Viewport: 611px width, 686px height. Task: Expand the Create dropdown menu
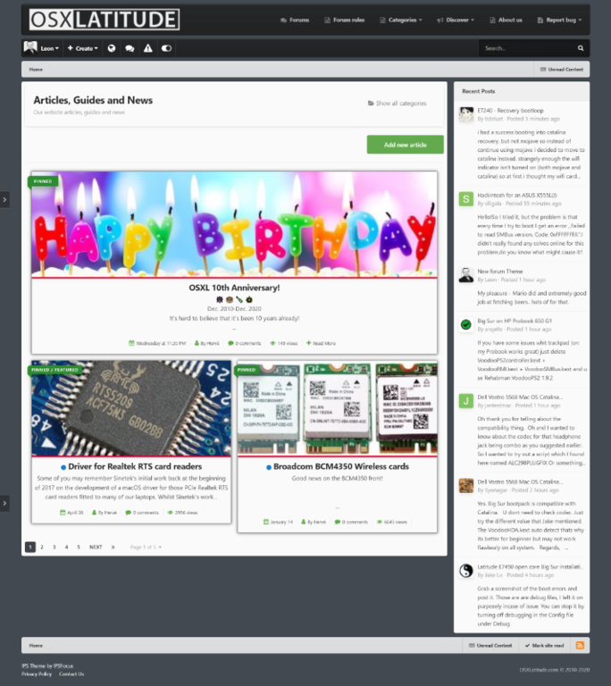(x=82, y=48)
